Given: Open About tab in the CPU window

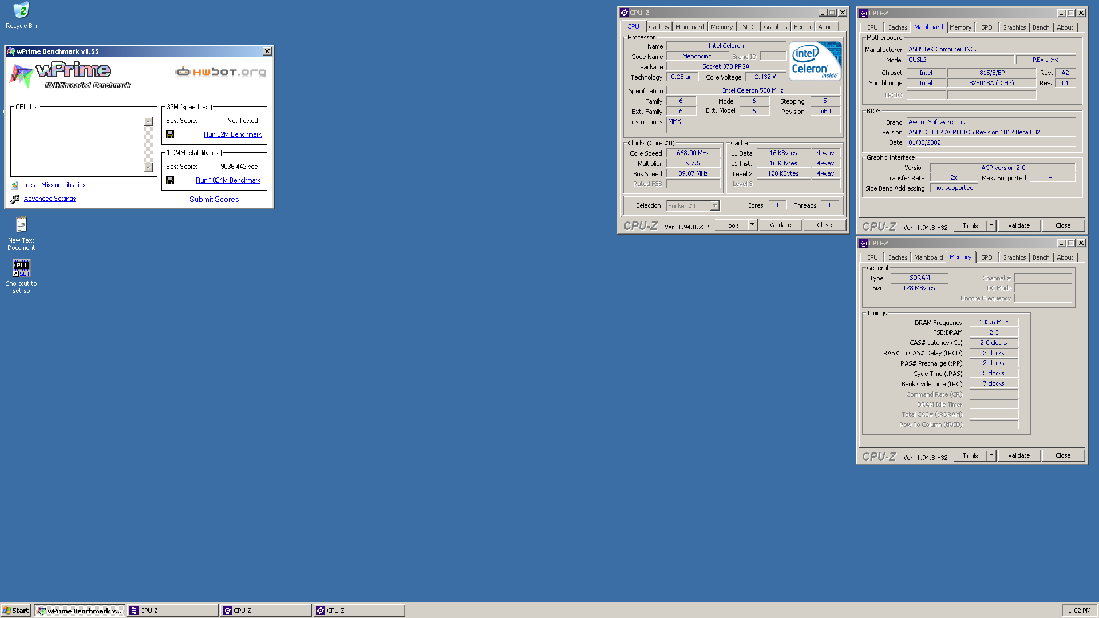Looking at the screenshot, I should pos(827,27).
